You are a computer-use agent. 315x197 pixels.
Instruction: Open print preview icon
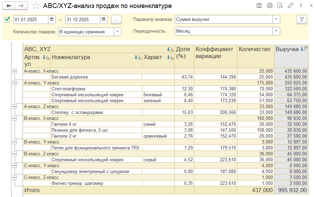pyautogui.click(x=280, y=6)
